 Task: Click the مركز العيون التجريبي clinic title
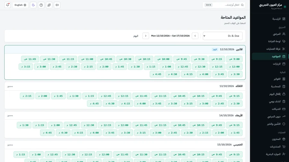pyautogui.click(x=270, y=5)
